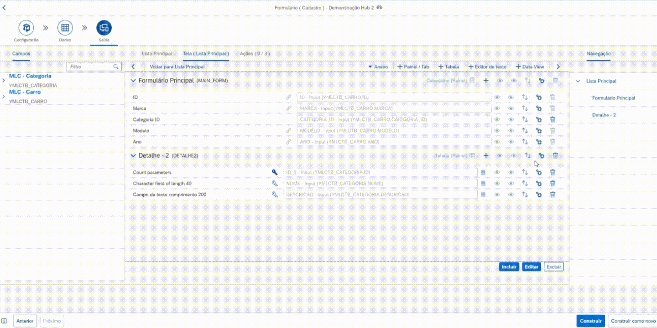Viewport: 657px width, 328px height.
Task: Toggle first eye icon on Campo de texto row
Action: [x=497, y=195]
